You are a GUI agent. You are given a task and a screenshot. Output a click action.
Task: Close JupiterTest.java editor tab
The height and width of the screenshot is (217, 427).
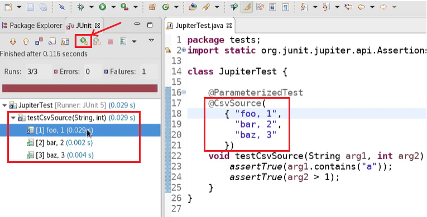click(229, 26)
